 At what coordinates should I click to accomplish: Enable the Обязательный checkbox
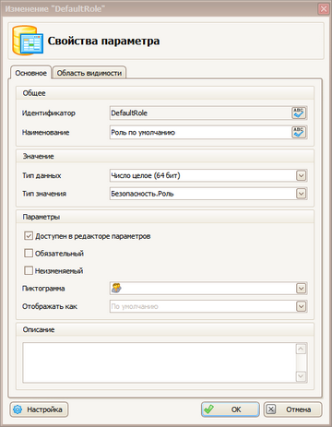click(29, 254)
